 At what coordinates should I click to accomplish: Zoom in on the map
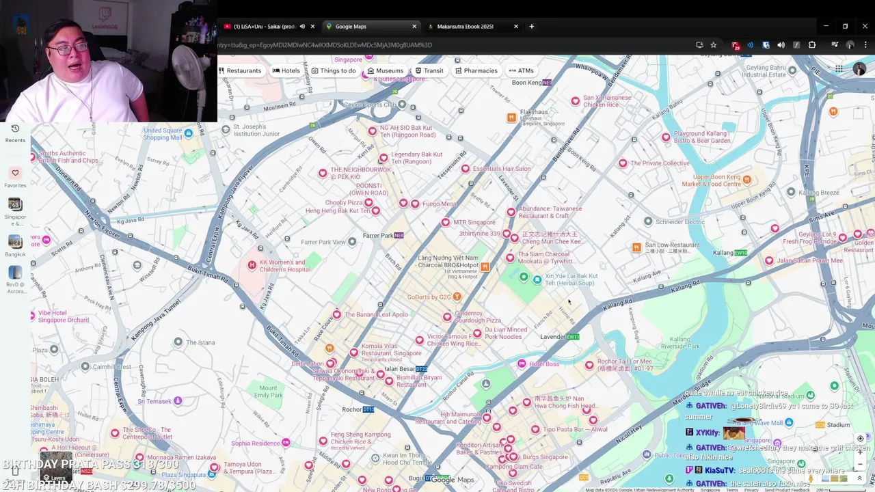click(860, 452)
